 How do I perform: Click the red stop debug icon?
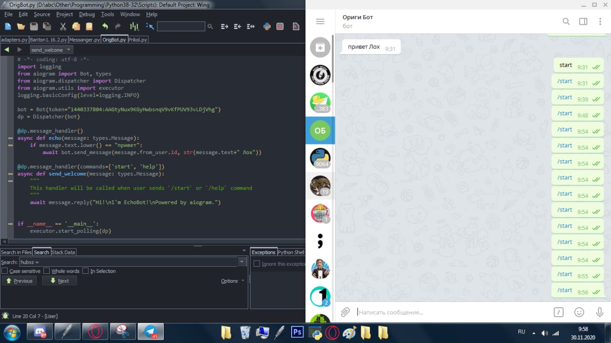pyautogui.click(x=280, y=27)
